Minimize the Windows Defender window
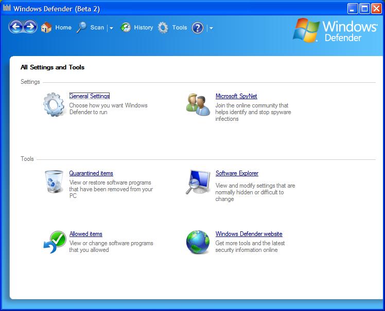Viewport: 385px width, 311px height. [353, 9]
